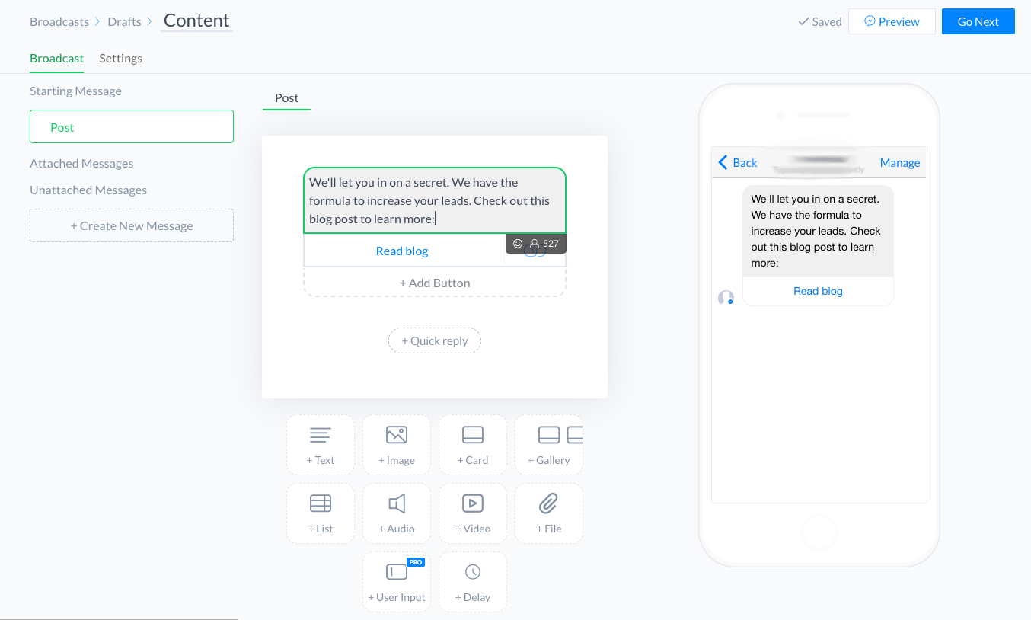The height and width of the screenshot is (620, 1031).
Task: Insert a Gallery block
Action: [x=549, y=445]
